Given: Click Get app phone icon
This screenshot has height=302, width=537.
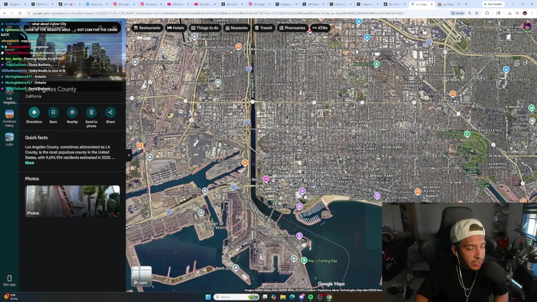Looking at the screenshot, I should click(x=9, y=279).
